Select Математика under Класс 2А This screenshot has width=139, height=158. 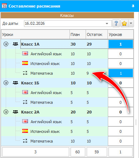[x=42, y=141]
